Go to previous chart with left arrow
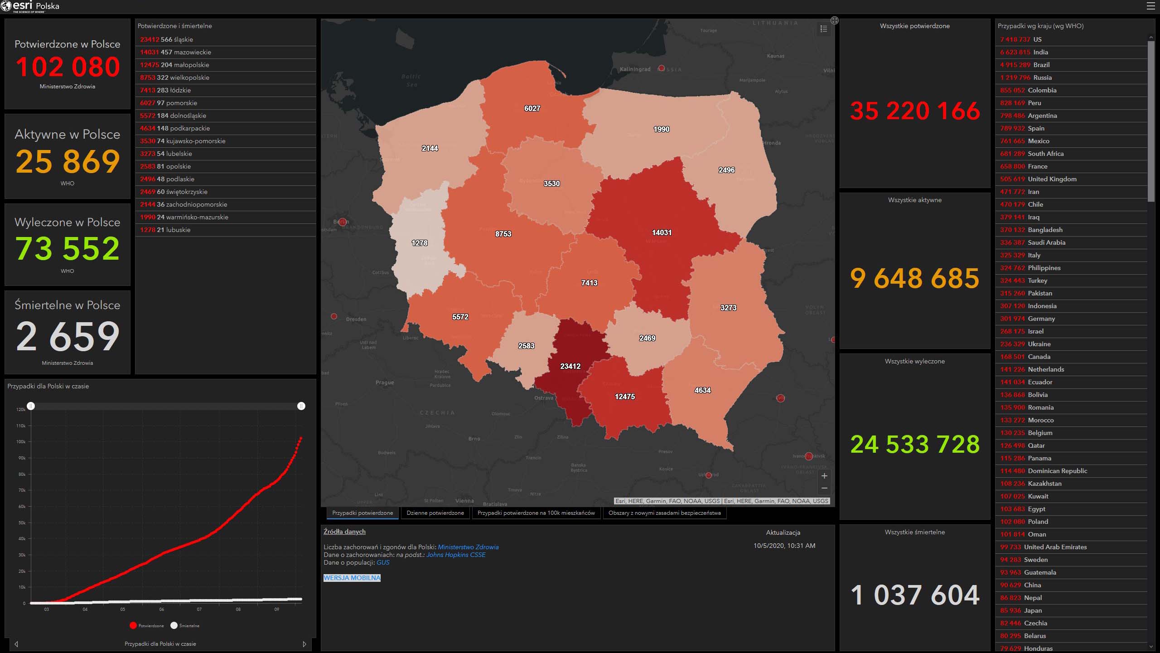Viewport: 1160px width, 653px height. [x=16, y=644]
